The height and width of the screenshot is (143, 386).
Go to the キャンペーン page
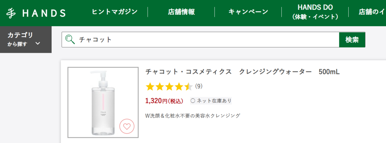[248, 12]
